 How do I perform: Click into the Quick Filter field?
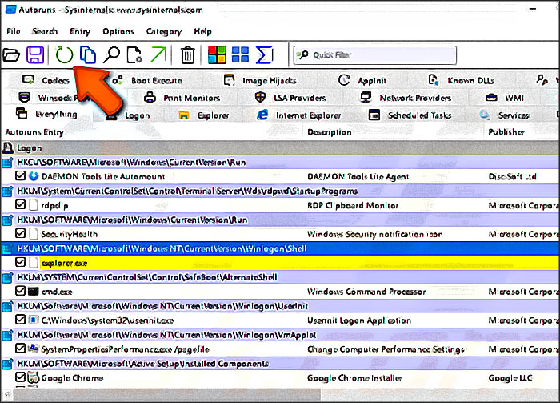(374, 55)
